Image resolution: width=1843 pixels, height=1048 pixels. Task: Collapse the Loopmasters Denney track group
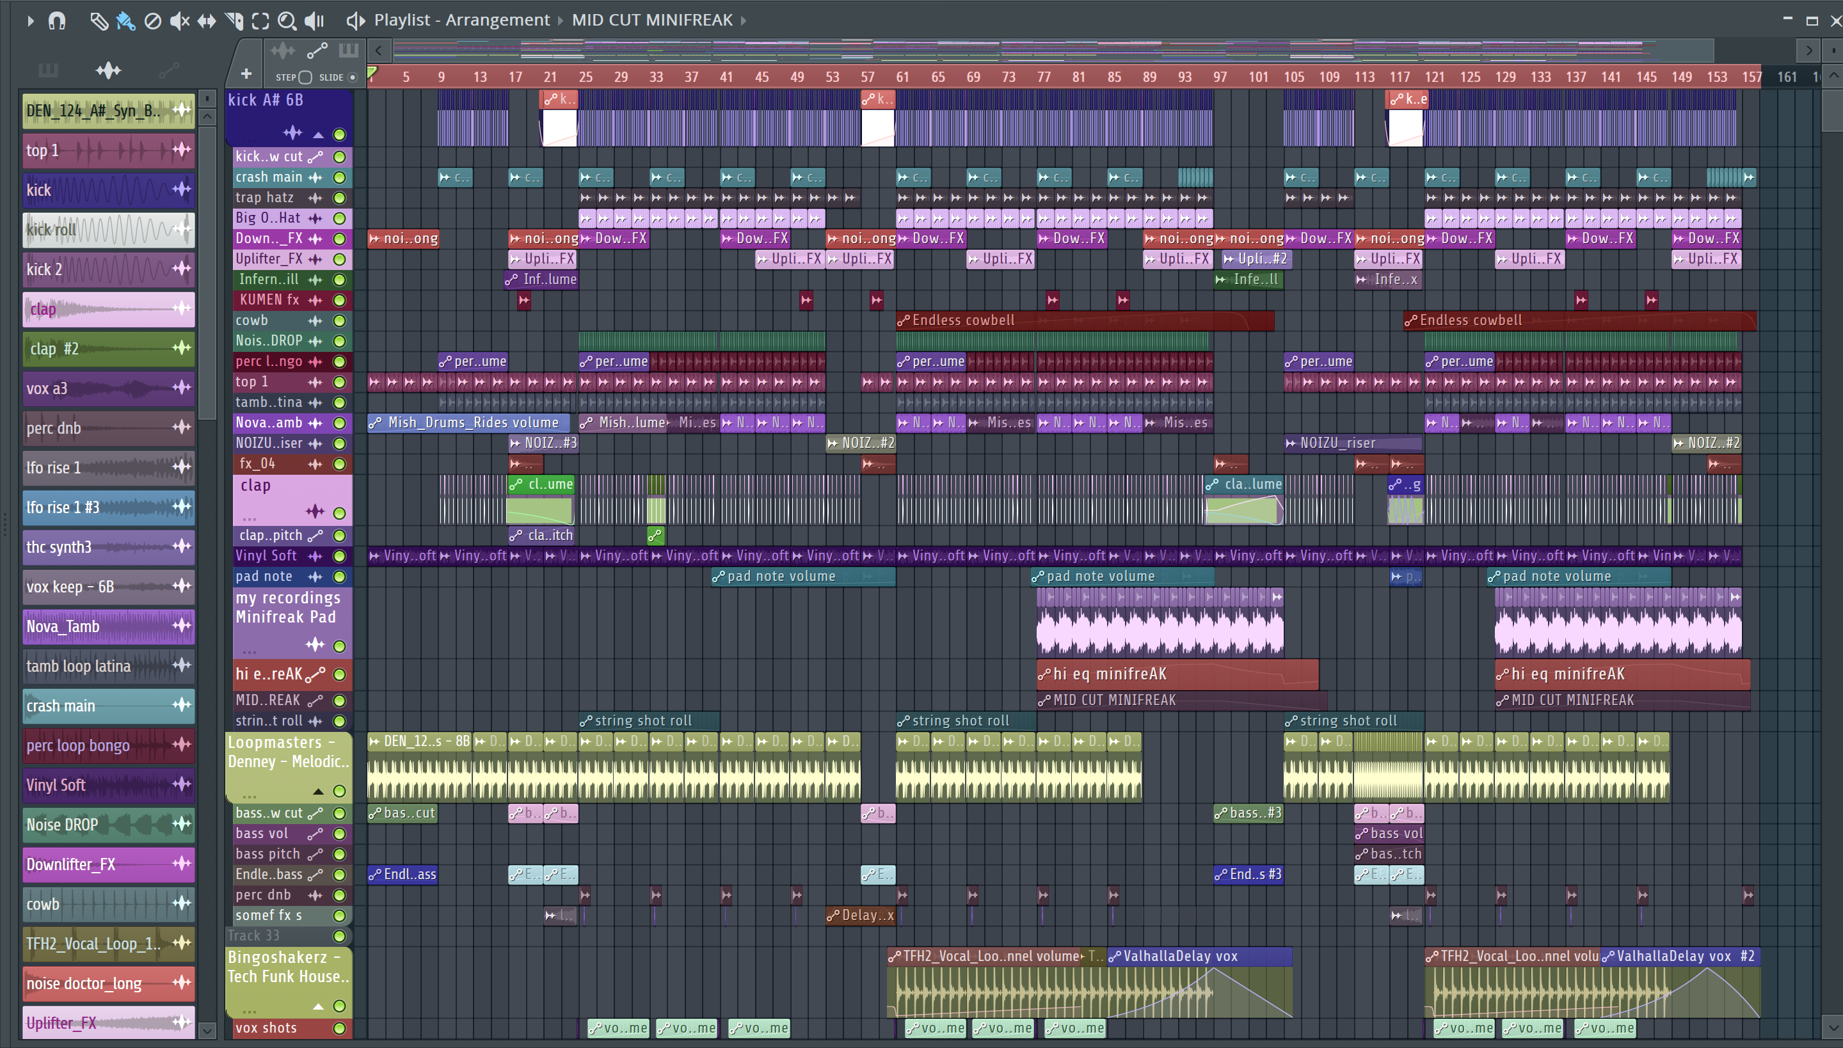point(318,792)
